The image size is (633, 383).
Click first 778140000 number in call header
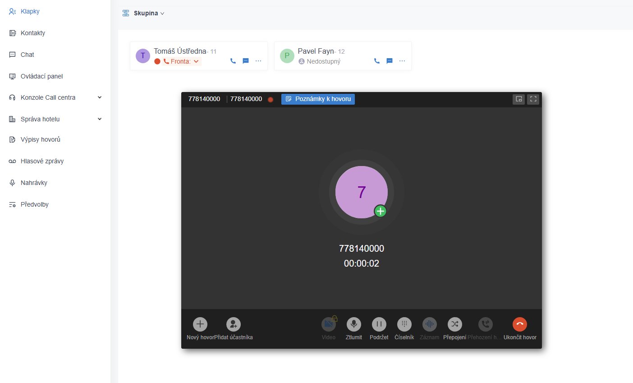coord(204,99)
